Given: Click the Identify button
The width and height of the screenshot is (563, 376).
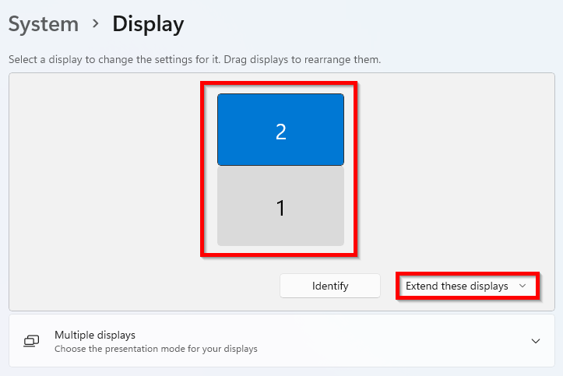Looking at the screenshot, I should pyautogui.click(x=330, y=286).
